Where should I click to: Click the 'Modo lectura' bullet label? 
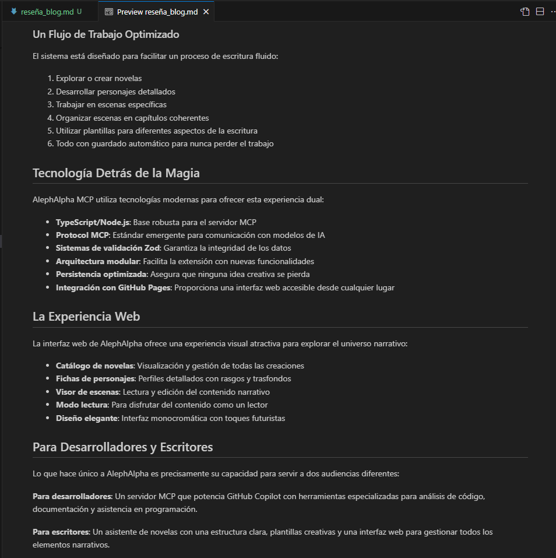(82, 405)
